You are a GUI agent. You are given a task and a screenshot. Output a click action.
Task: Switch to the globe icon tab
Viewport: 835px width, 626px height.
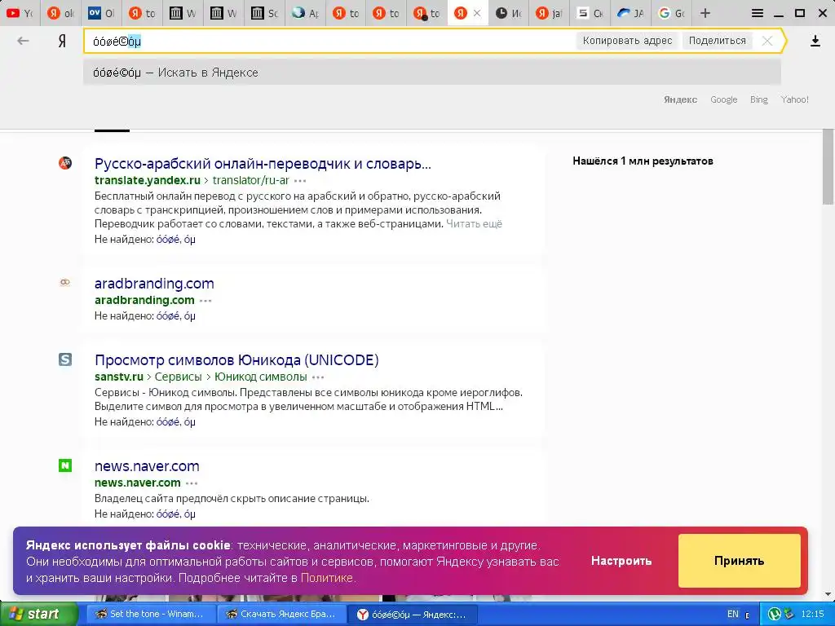tap(305, 13)
